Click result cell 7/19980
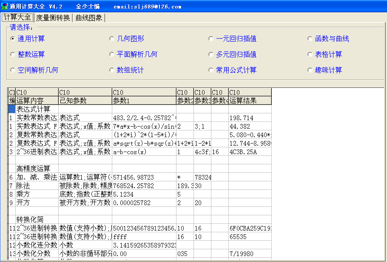The width and height of the screenshot is (387, 262). (250, 254)
